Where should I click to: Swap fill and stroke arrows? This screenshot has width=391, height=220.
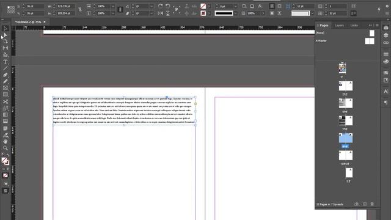click(x=8, y=155)
